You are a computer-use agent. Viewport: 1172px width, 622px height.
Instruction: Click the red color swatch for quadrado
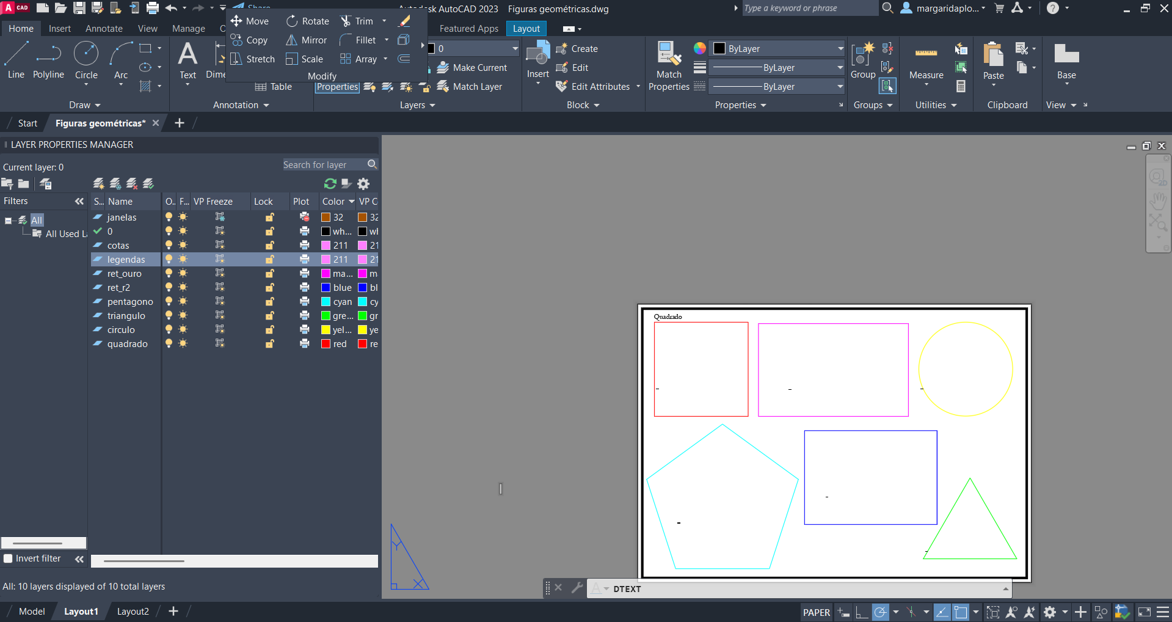[x=326, y=344]
